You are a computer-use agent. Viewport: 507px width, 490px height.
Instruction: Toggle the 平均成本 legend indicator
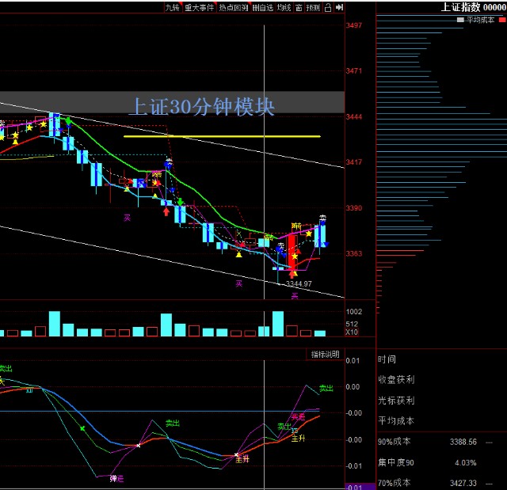tap(479, 19)
